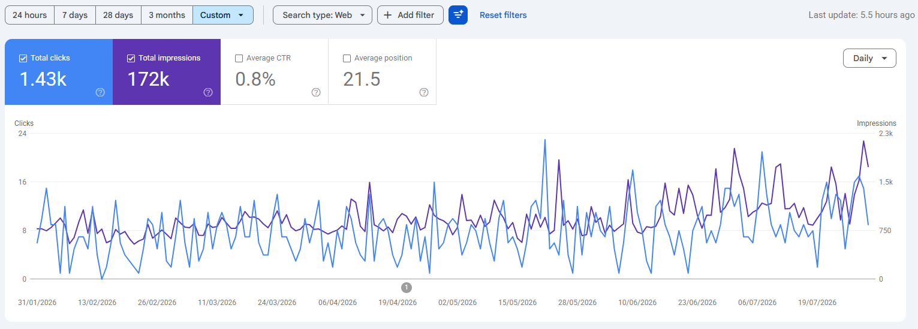Click the Last update: 5.5 hours ago text
918x329 pixels.
(862, 15)
